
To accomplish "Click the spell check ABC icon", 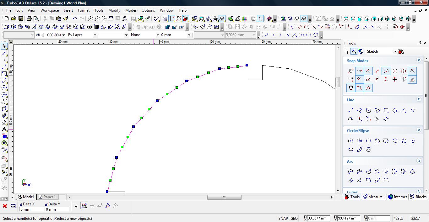I will (x=156, y=19).
